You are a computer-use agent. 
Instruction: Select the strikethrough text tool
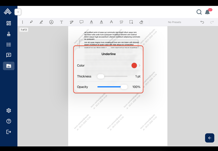[x=111, y=22]
